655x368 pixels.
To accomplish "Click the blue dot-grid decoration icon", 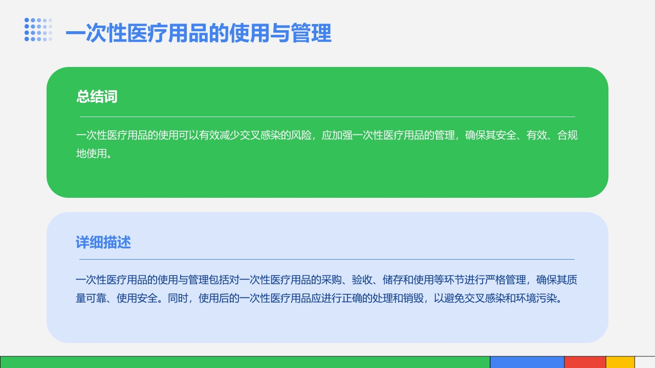I will (38, 29).
